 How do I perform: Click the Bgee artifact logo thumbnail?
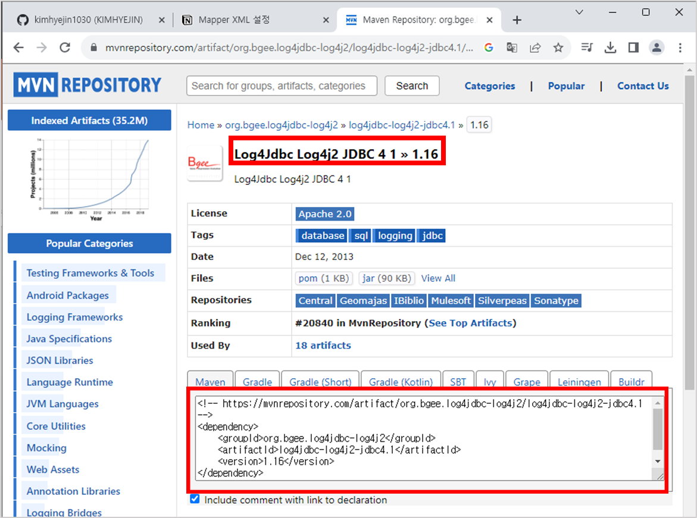[x=205, y=163]
